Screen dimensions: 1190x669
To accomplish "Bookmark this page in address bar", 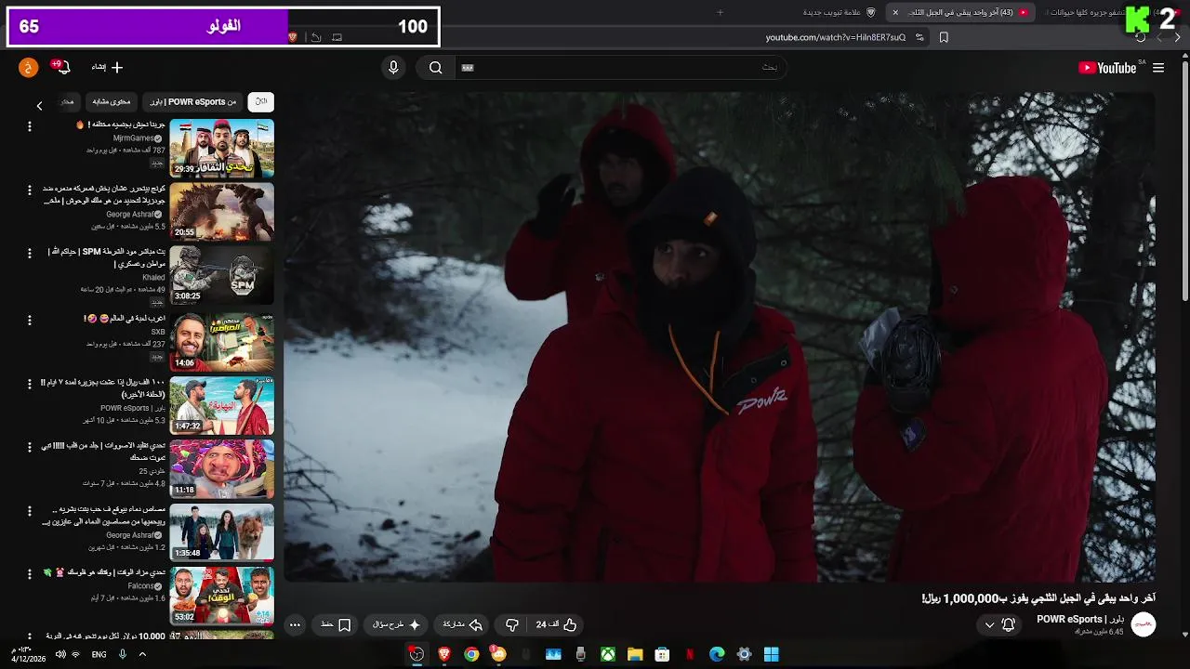I will pyautogui.click(x=944, y=37).
